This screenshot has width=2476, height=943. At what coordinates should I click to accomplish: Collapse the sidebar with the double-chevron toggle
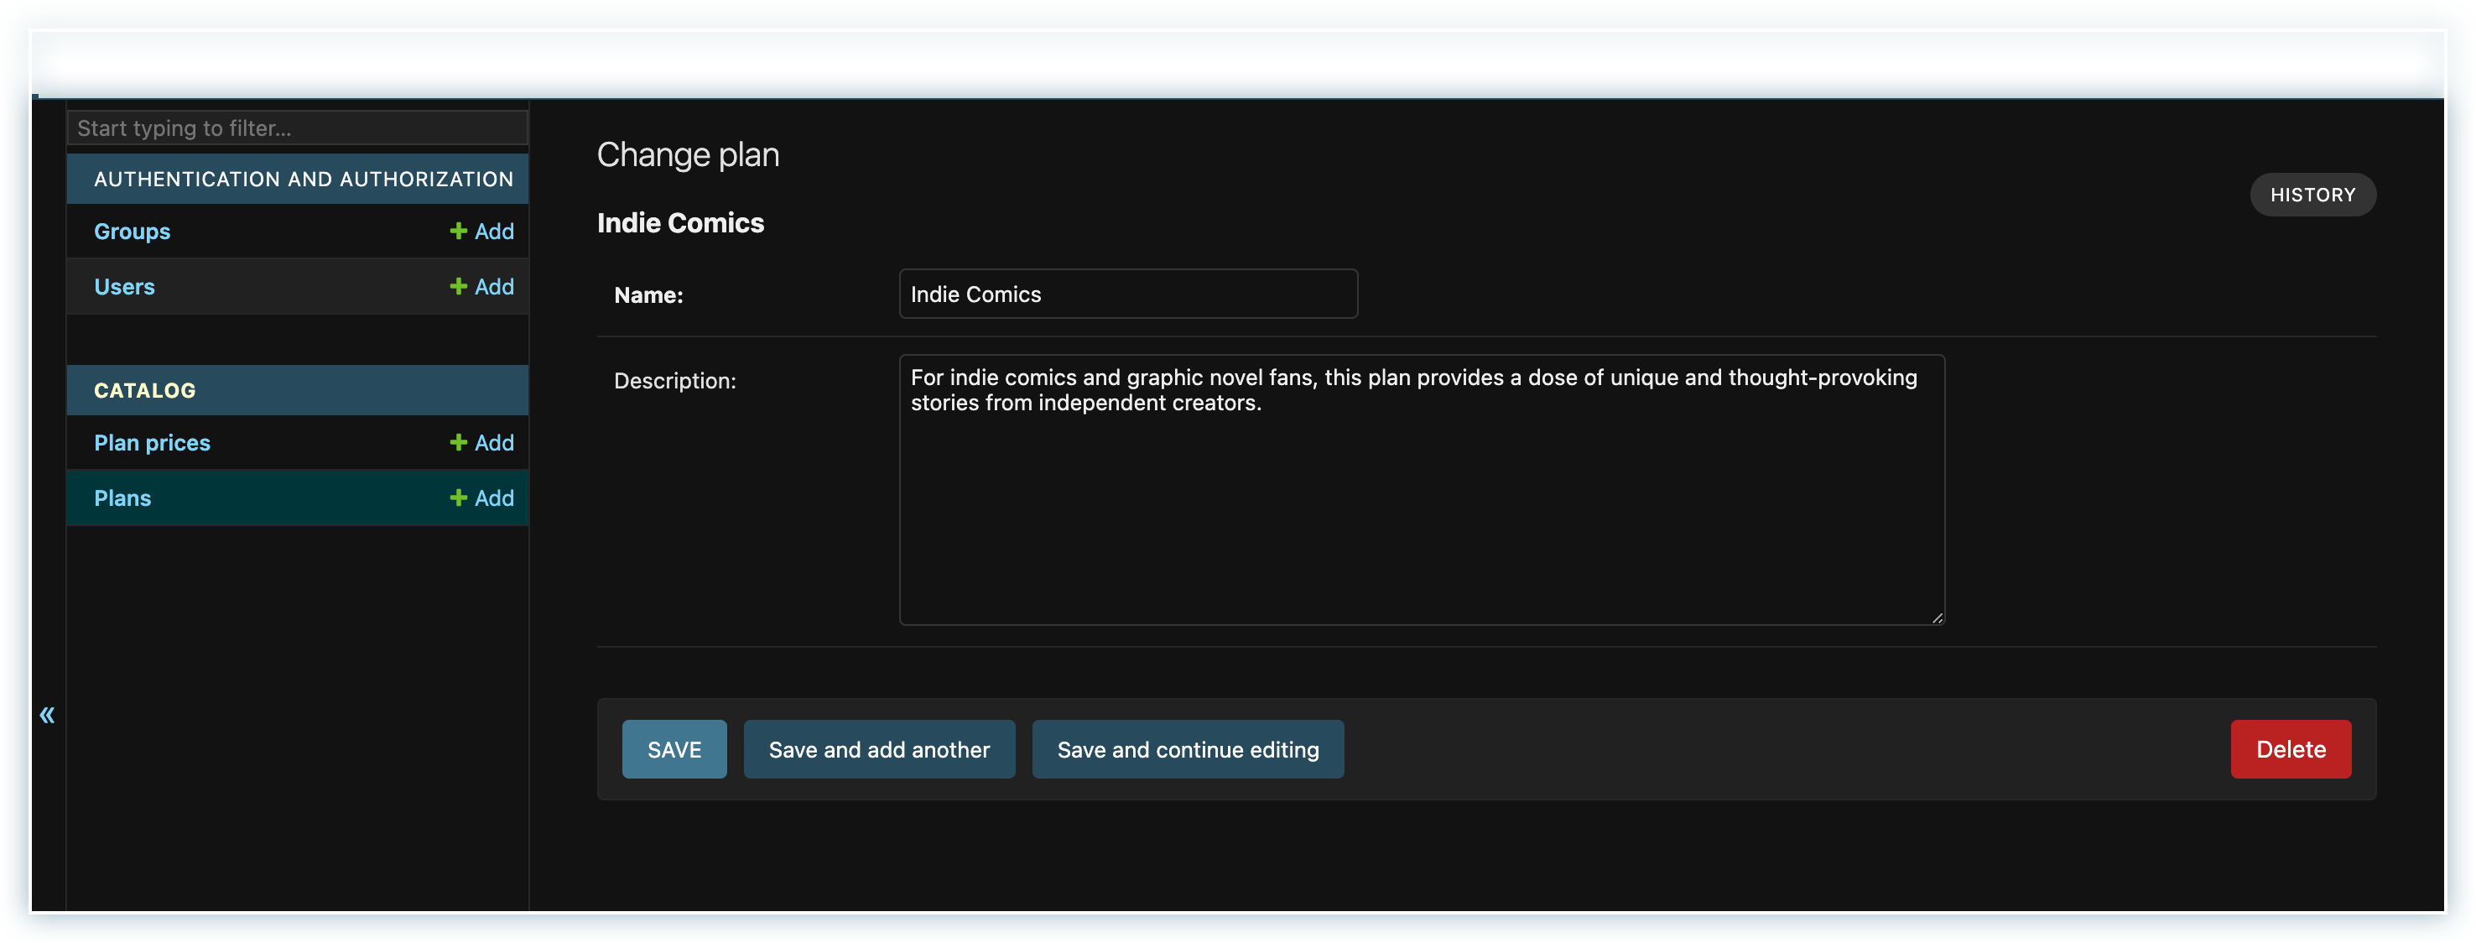point(47,714)
